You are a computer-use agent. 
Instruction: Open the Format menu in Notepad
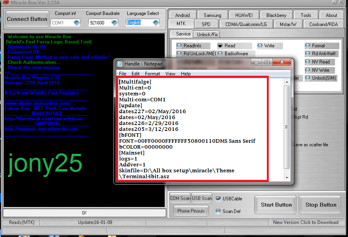pyautogui.click(x=152, y=73)
